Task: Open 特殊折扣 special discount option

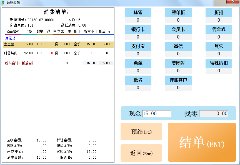Action: click(219, 63)
